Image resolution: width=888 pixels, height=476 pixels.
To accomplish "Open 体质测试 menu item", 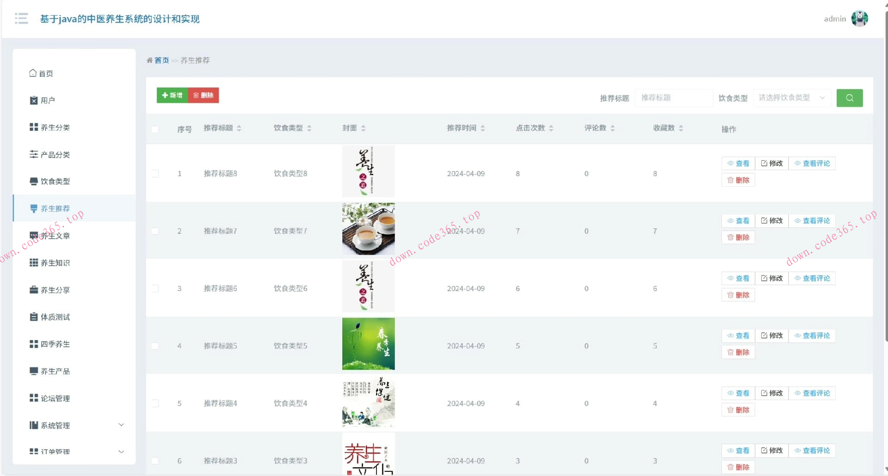I will click(x=74, y=317).
